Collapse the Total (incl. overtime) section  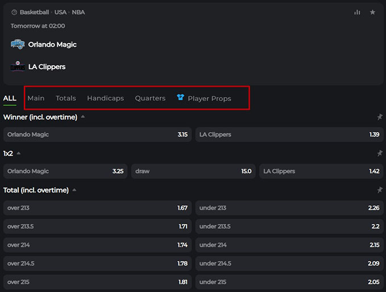click(74, 190)
